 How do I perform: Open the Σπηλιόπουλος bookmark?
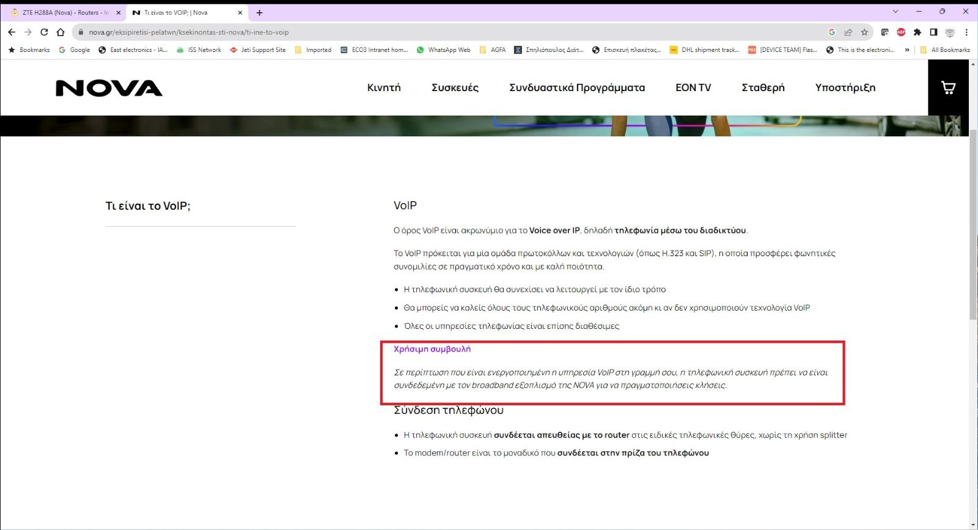tap(549, 50)
